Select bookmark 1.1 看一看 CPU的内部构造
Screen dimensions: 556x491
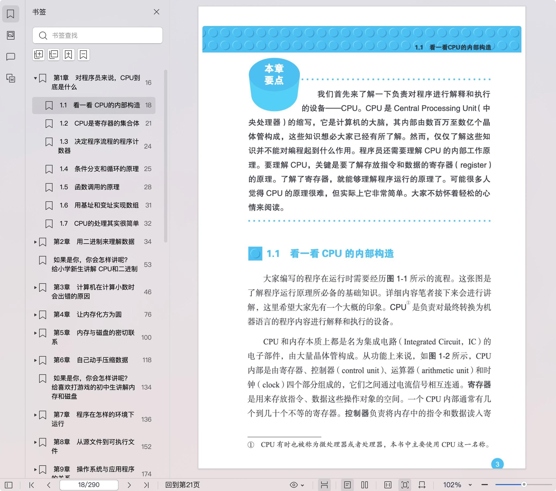pos(94,105)
